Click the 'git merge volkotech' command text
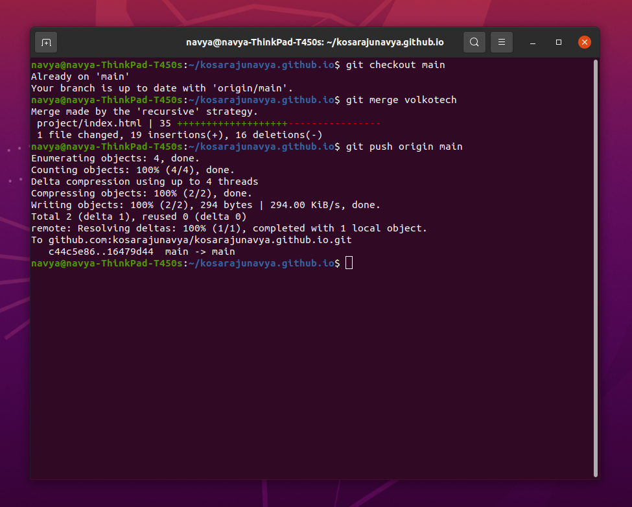The width and height of the screenshot is (632, 507). tap(401, 100)
